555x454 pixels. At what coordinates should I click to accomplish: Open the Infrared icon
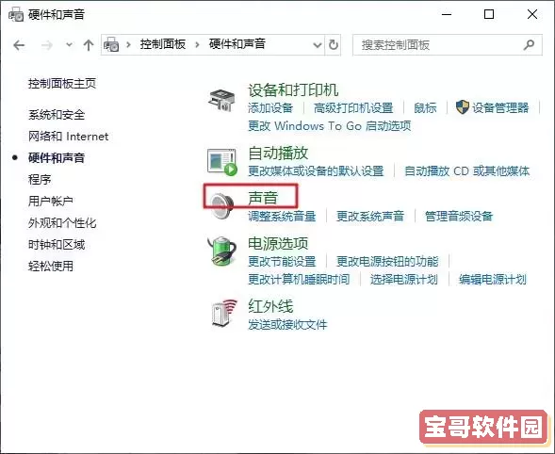click(x=223, y=313)
